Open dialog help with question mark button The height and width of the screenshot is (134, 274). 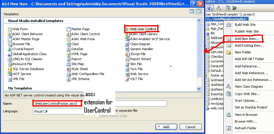coord(193,4)
